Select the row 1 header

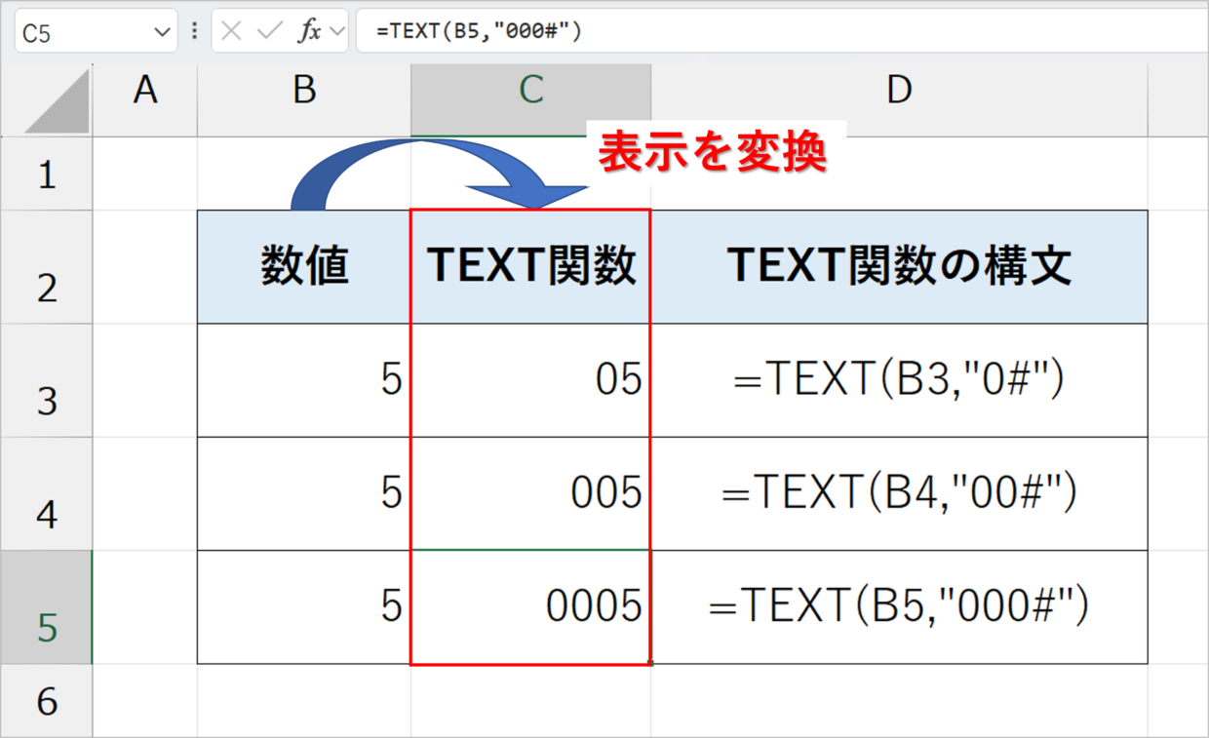click(x=46, y=176)
